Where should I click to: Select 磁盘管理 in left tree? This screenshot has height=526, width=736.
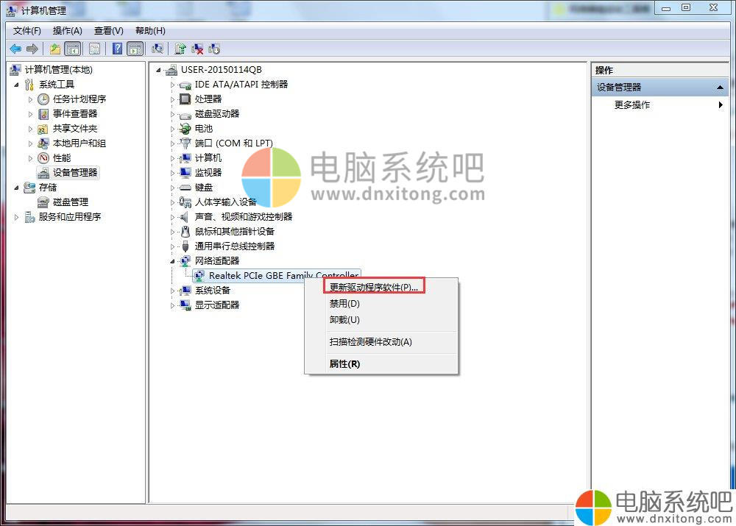[x=71, y=202]
